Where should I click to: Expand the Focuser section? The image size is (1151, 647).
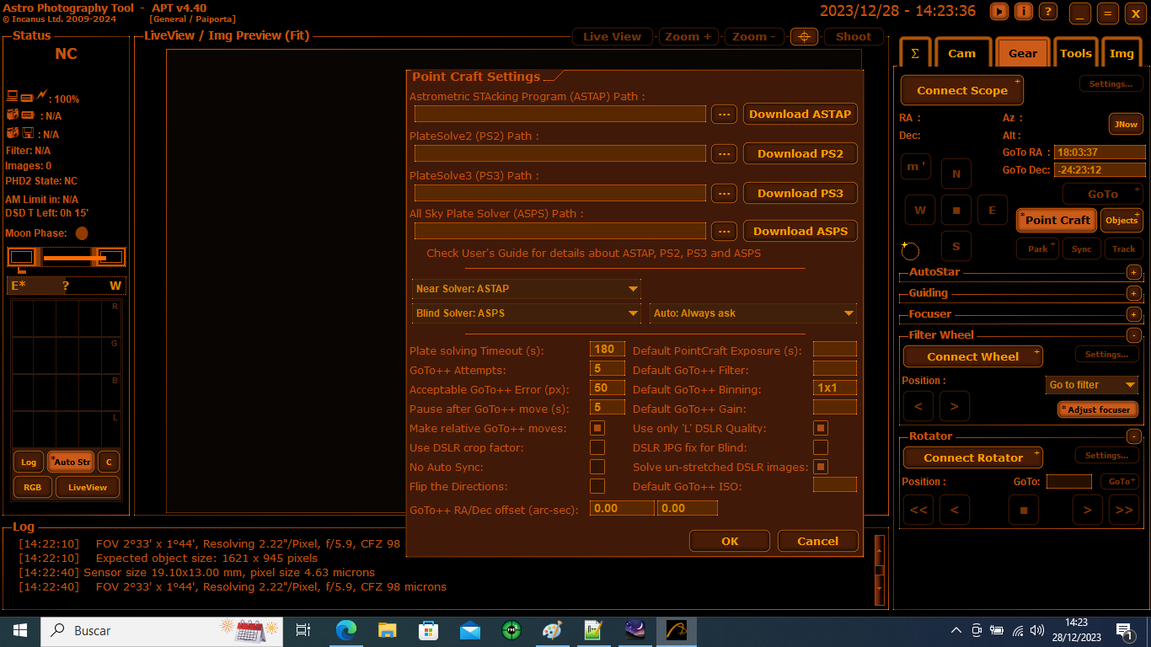pos(1134,314)
